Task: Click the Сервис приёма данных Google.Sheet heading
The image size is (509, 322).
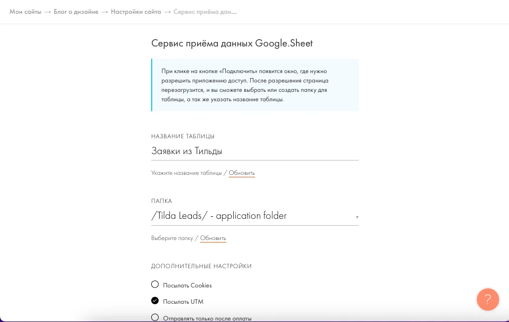Action: [x=232, y=43]
